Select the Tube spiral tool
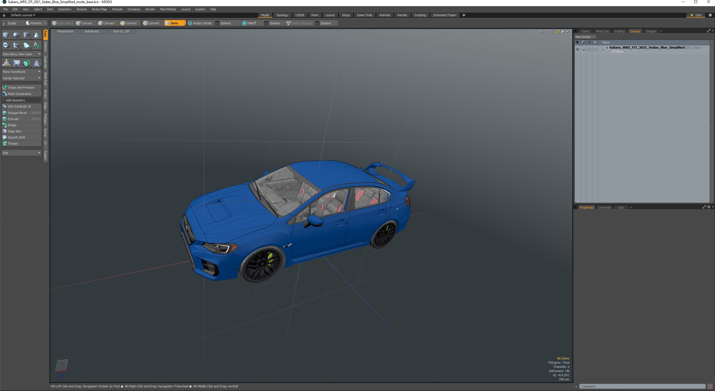Image resolution: width=715 pixels, height=391 pixels. [16, 45]
